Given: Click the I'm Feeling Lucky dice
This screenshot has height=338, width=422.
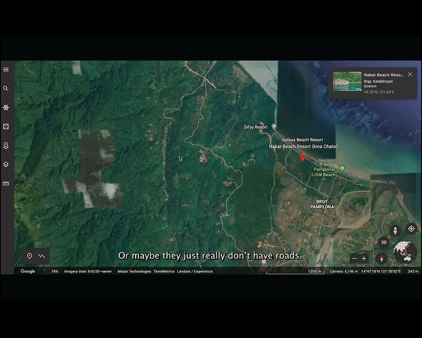Looking at the screenshot, I should [6, 127].
